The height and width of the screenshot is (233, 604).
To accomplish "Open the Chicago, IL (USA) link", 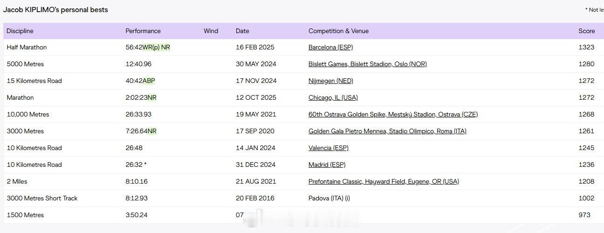I will point(333,97).
